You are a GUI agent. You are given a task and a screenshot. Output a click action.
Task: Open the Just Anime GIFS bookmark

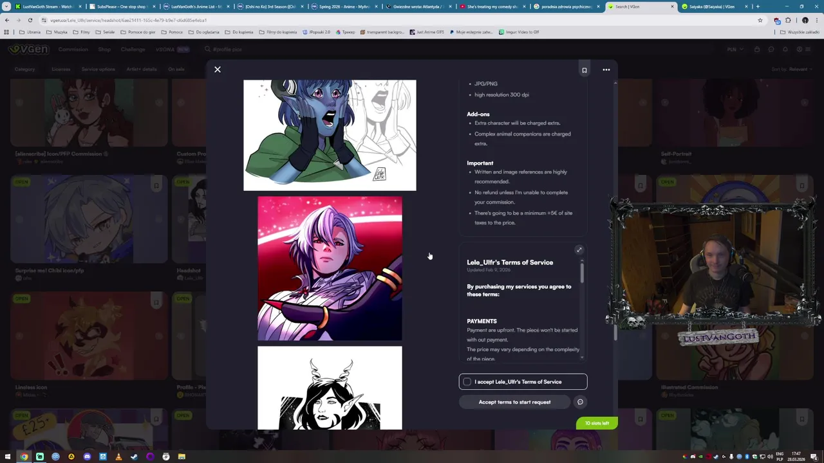(x=427, y=32)
